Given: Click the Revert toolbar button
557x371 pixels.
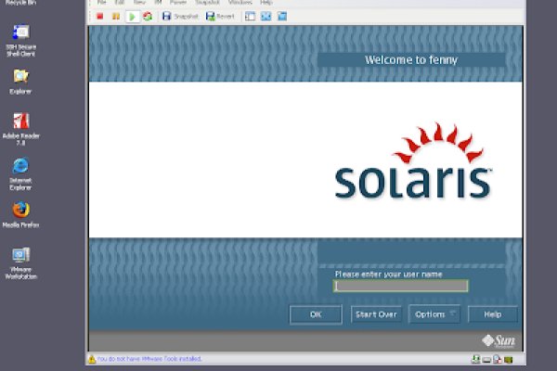Looking at the screenshot, I should (220, 16).
